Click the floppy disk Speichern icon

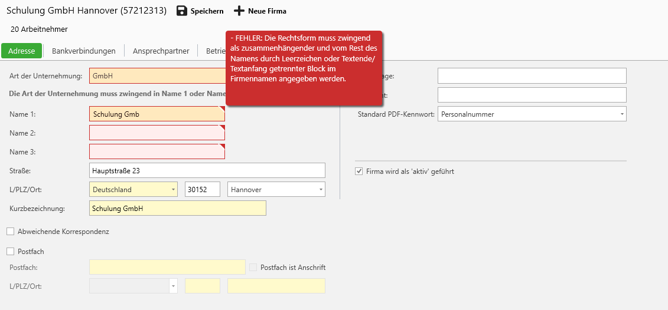(x=182, y=11)
